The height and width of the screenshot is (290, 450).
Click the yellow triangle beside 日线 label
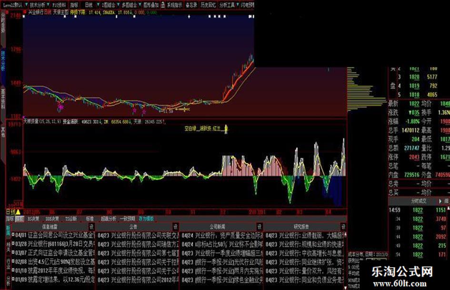tap(18, 212)
